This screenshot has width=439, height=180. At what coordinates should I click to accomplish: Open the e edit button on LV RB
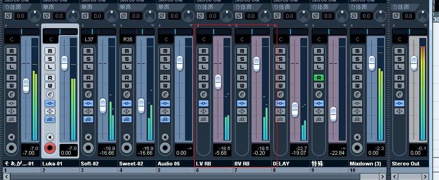point(203,94)
